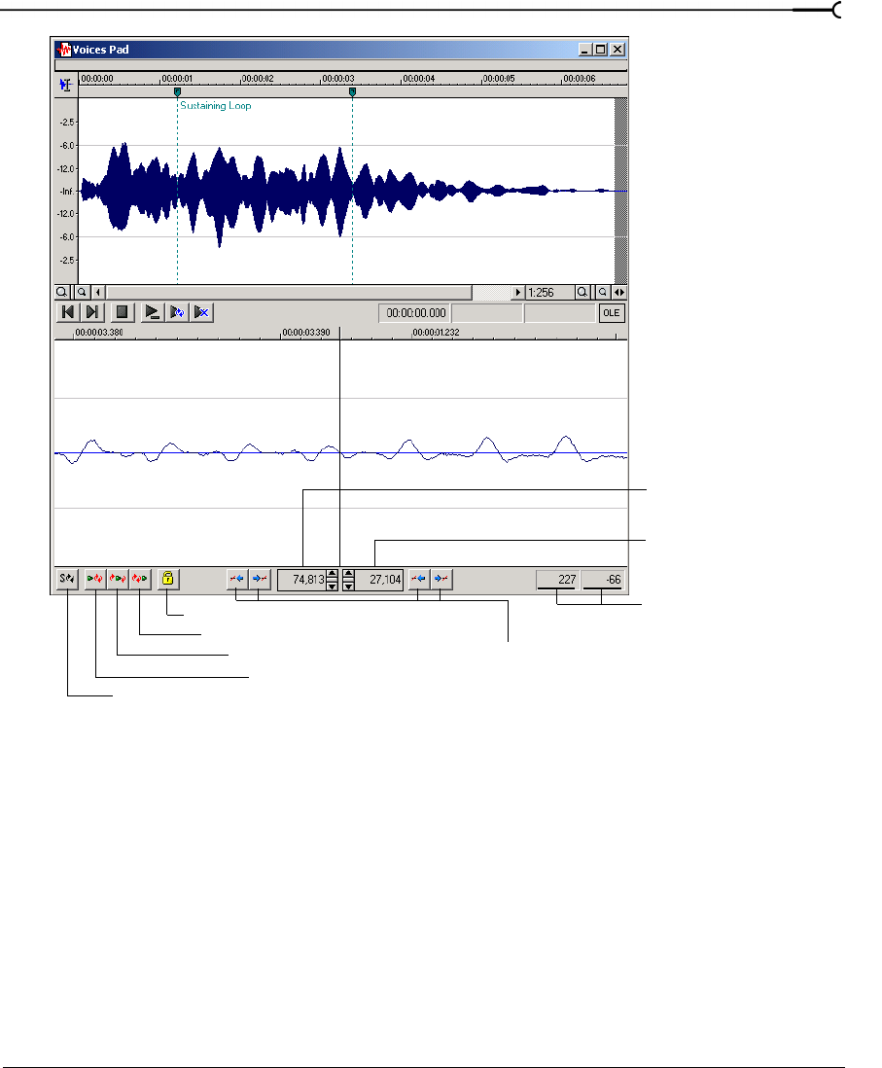The height and width of the screenshot is (1068, 882).
Task: Click left zero-cross arrow for loop end
Action: (237, 579)
